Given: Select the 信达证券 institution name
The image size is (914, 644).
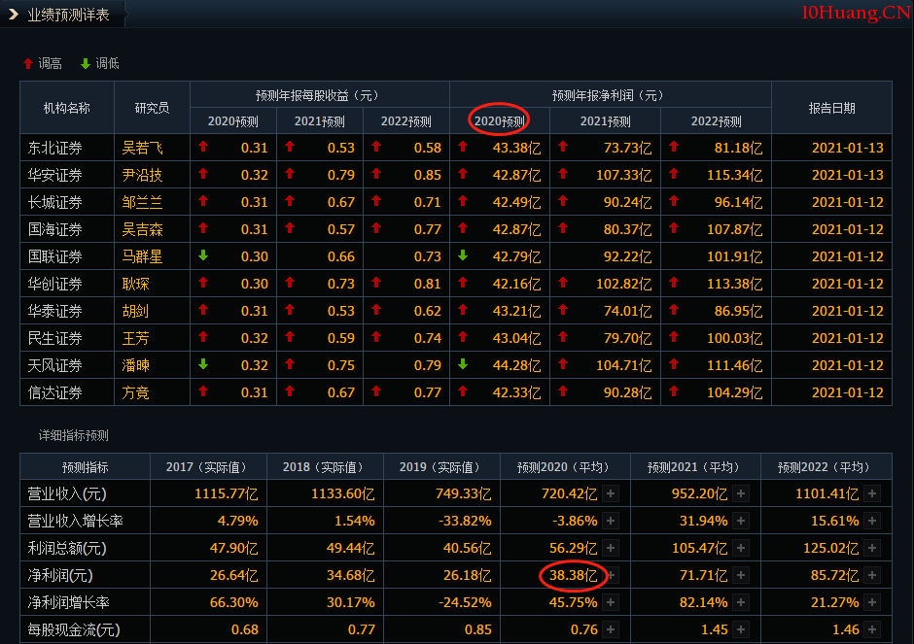Looking at the screenshot, I should (54, 393).
